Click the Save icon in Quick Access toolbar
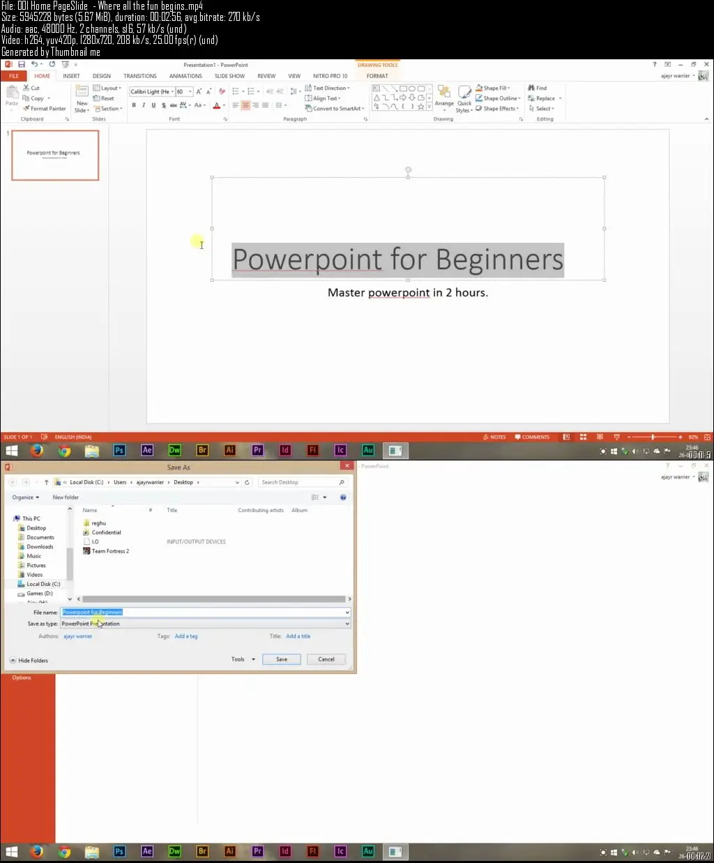This screenshot has height=863, width=714. tap(22, 65)
